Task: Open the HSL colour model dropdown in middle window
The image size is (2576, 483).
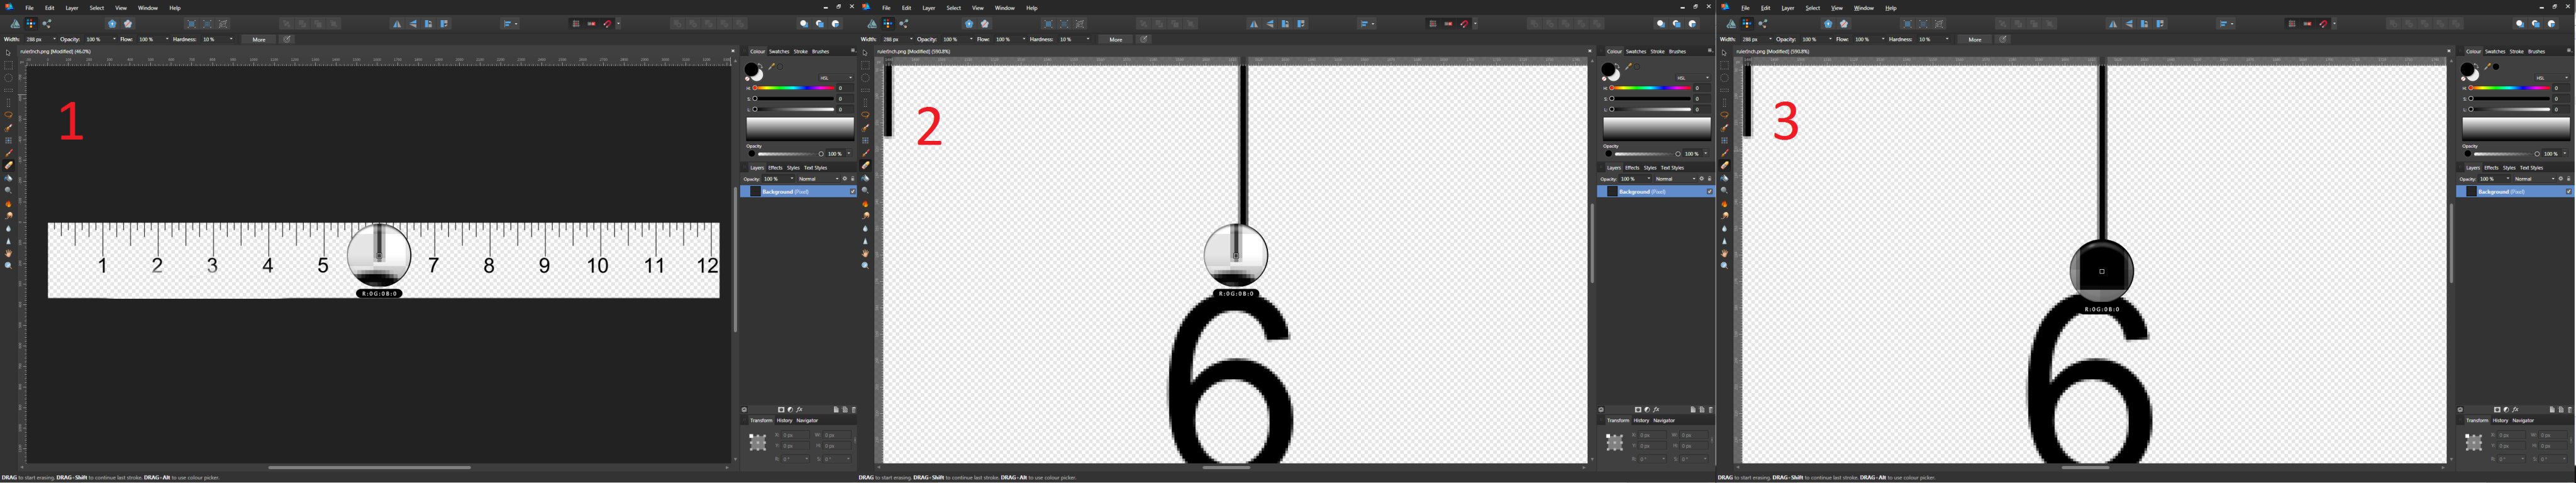Action: tap(1693, 77)
